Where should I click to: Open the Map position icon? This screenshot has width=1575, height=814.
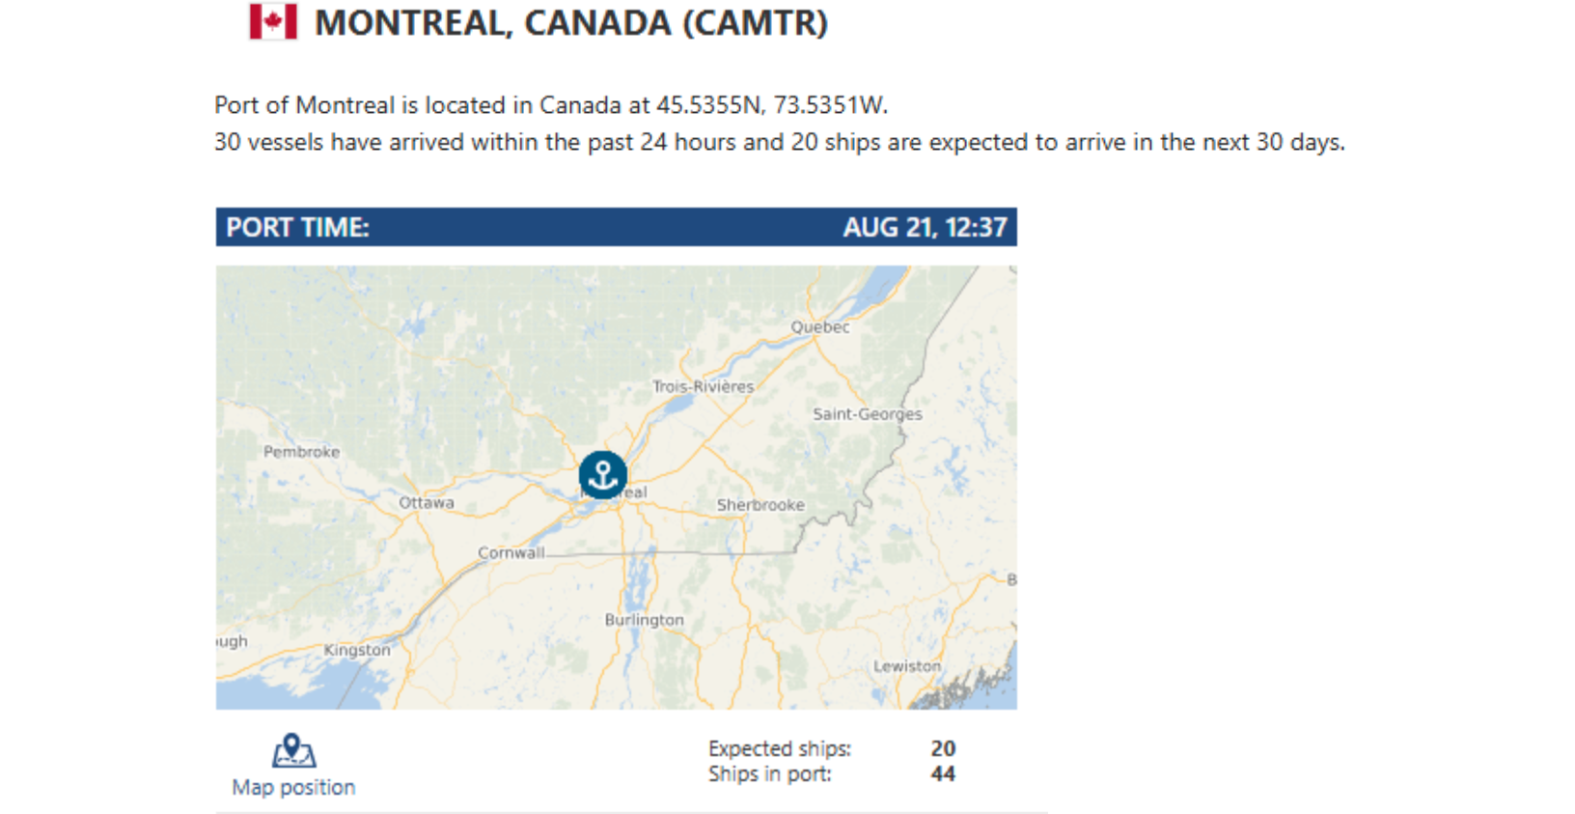pos(293,750)
